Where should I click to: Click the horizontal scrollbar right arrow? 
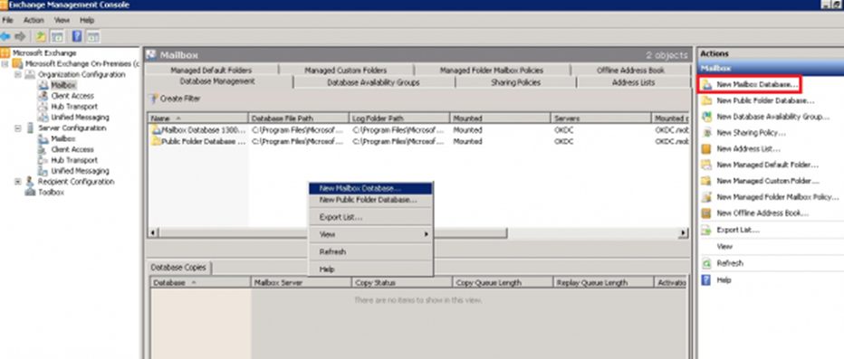[x=684, y=232]
